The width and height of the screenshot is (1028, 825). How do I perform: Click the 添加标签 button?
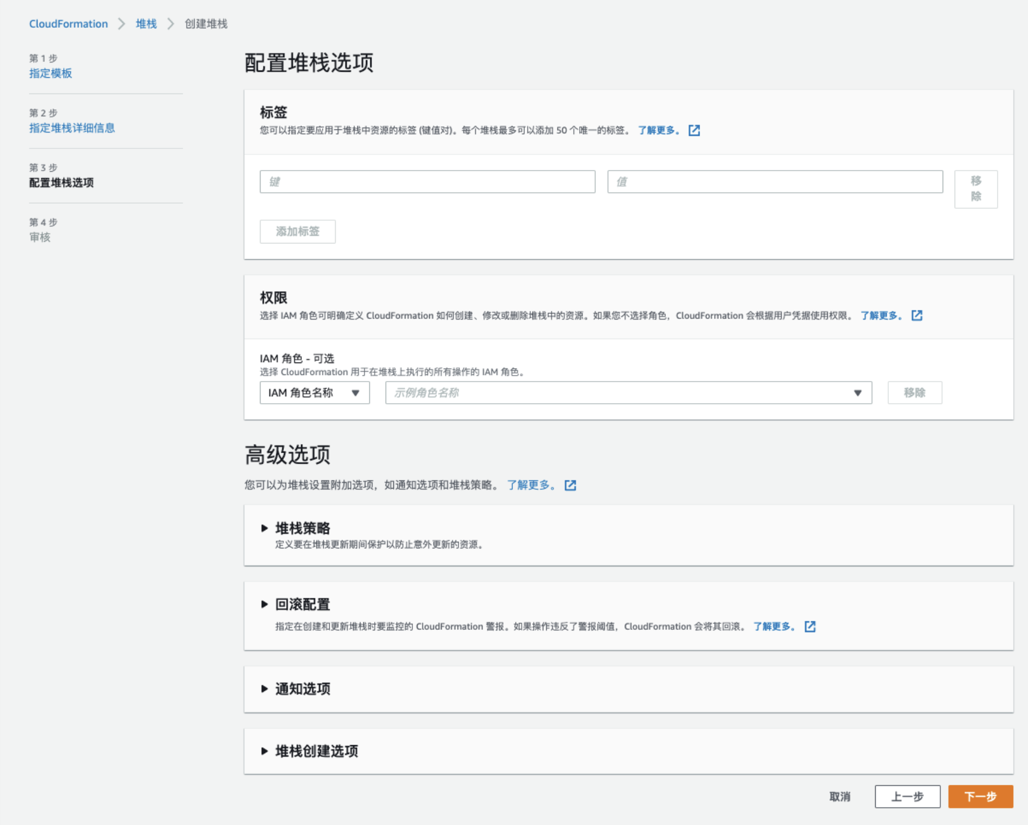coord(298,232)
